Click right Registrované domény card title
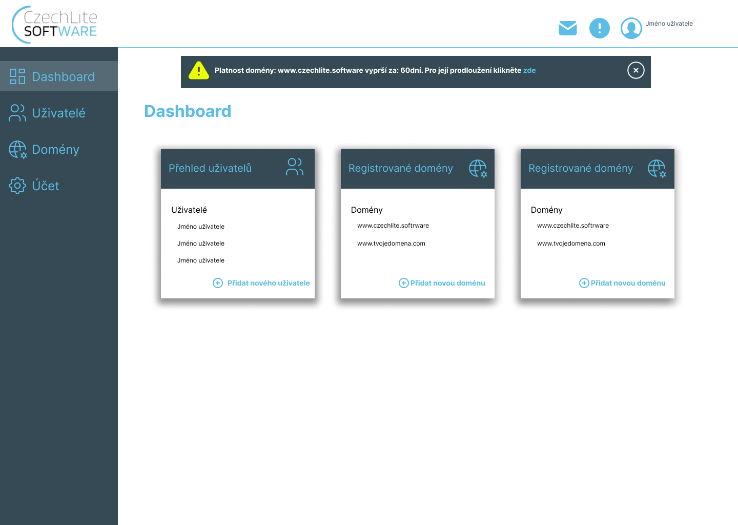The image size is (738, 525). click(x=581, y=168)
